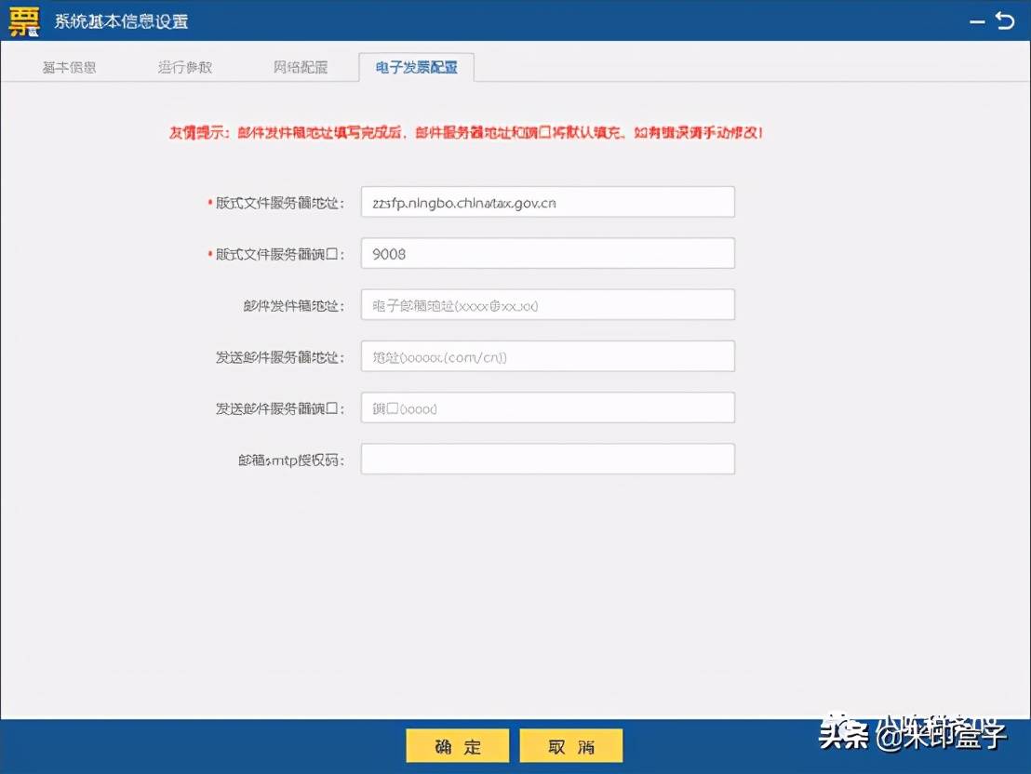Click the 票 application logo icon

[22, 20]
